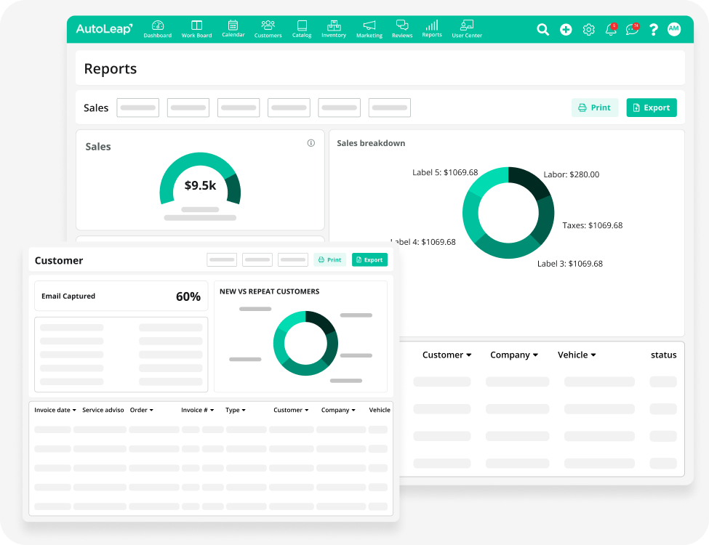Image resolution: width=709 pixels, height=545 pixels.
Task: Open Customer column dropdown in front table
Action: click(x=291, y=410)
